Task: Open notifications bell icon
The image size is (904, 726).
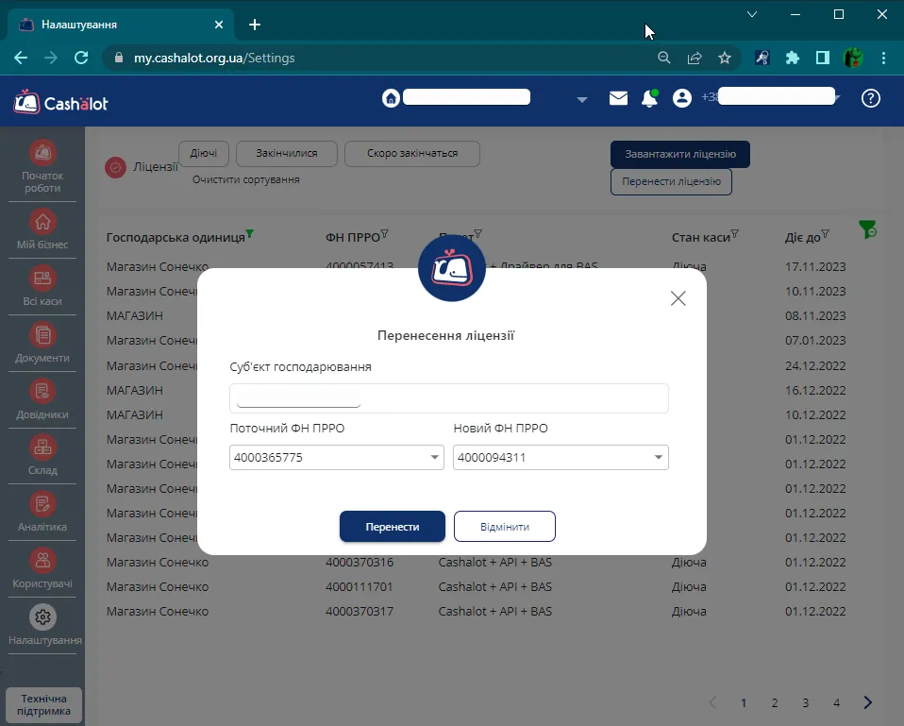Action: point(649,98)
